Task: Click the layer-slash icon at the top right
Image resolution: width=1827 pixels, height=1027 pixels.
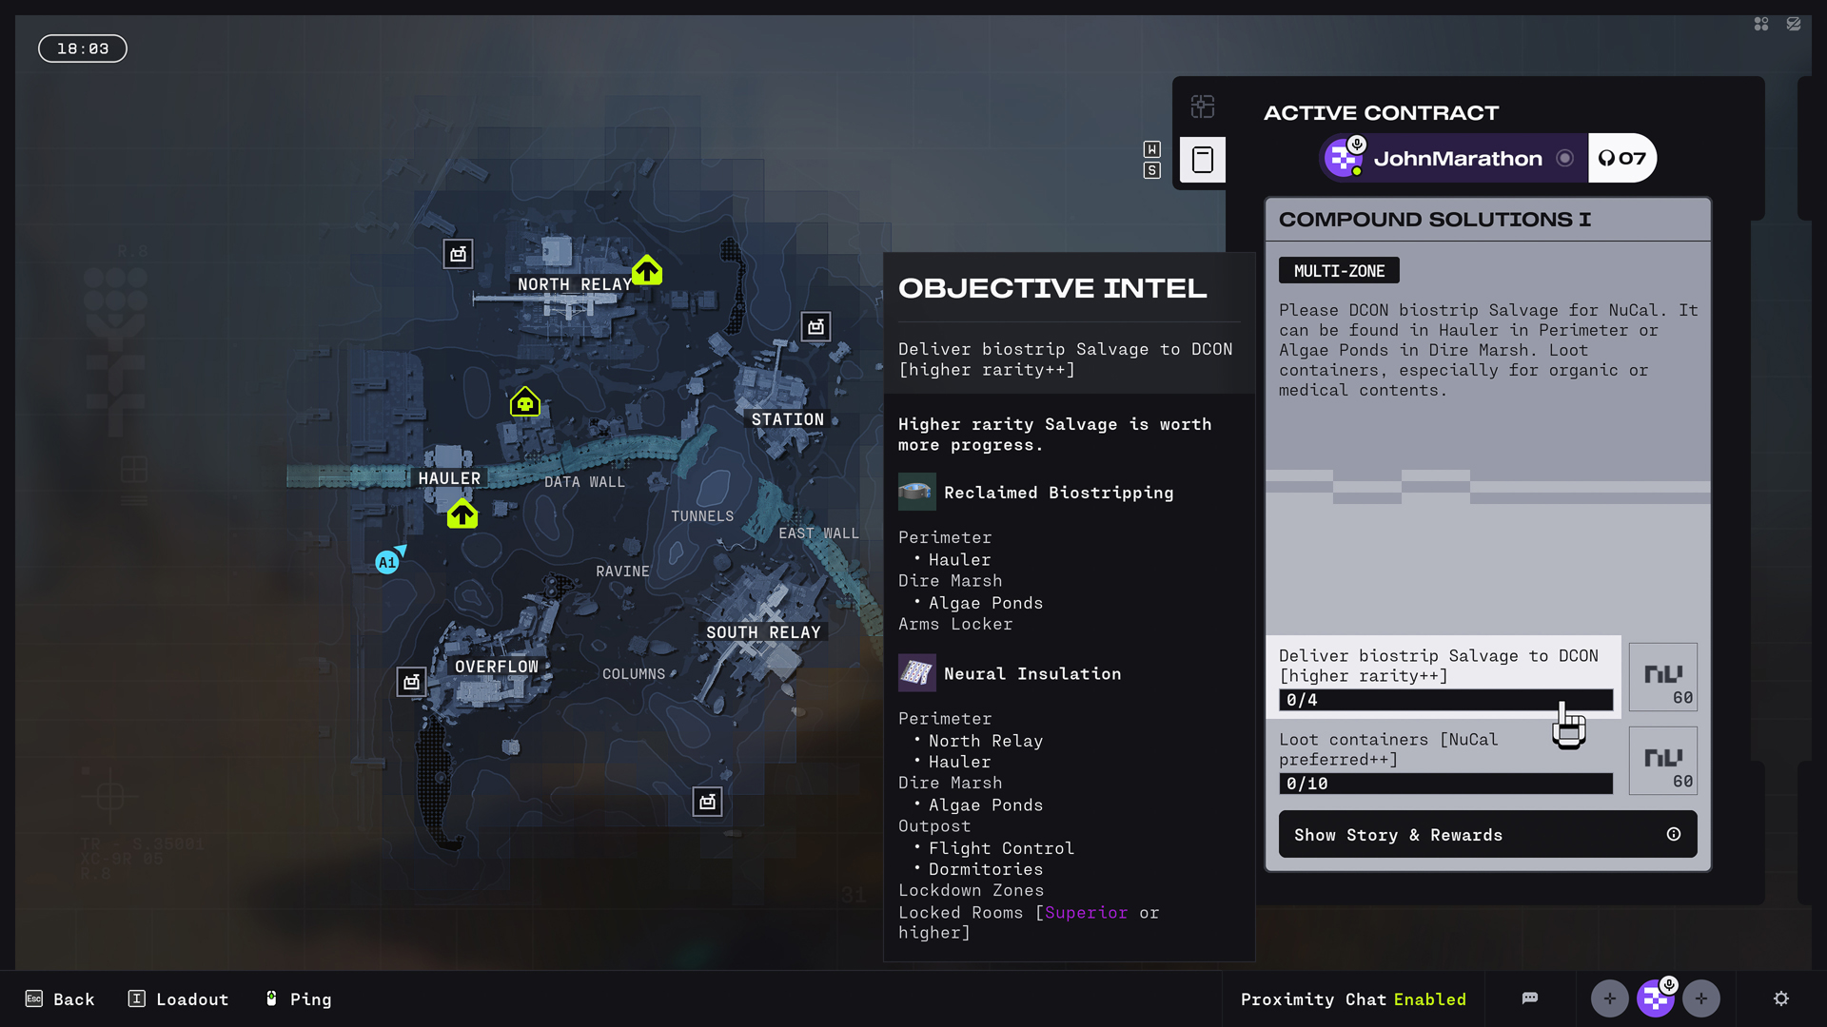Action: click(1796, 24)
